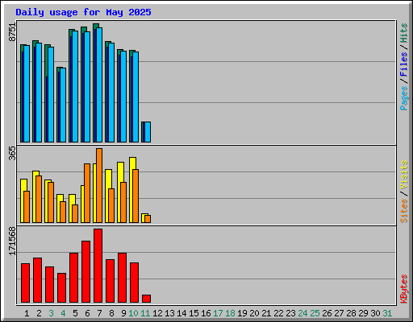
Task: Click the orange sites bar for day 6
Action: point(87,193)
